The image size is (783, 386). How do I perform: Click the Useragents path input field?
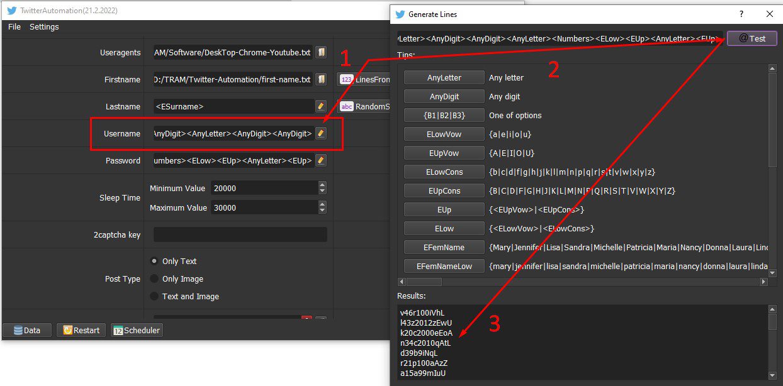pos(233,52)
